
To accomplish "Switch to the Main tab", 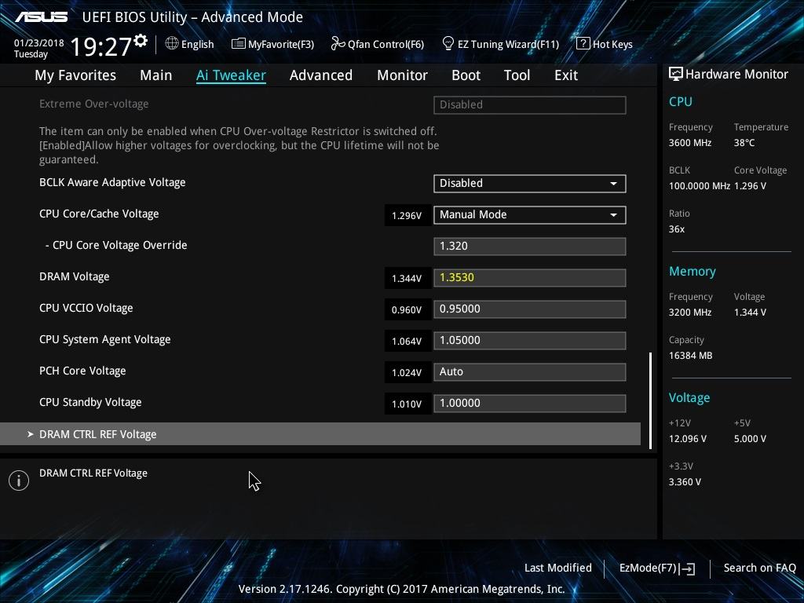I will (x=156, y=75).
